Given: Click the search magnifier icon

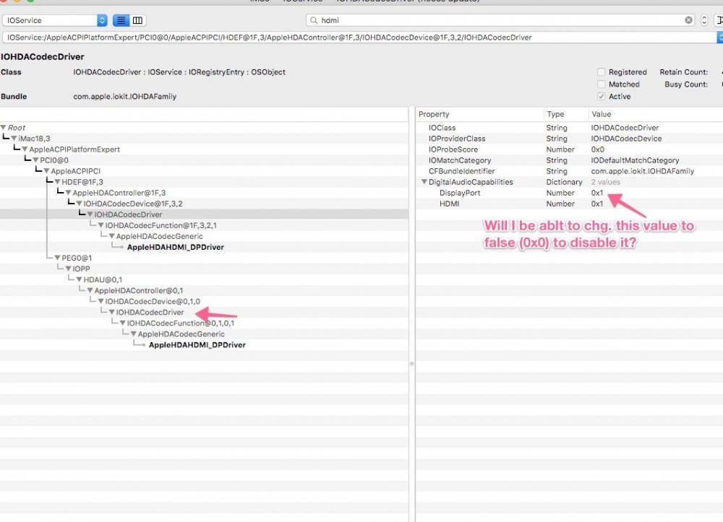Looking at the screenshot, I should coord(314,20).
